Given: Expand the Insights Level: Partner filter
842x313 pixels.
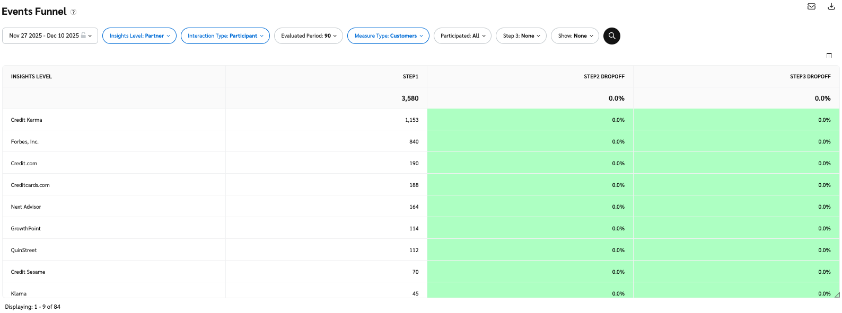Looking at the screenshot, I should pyautogui.click(x=139, y=36).
